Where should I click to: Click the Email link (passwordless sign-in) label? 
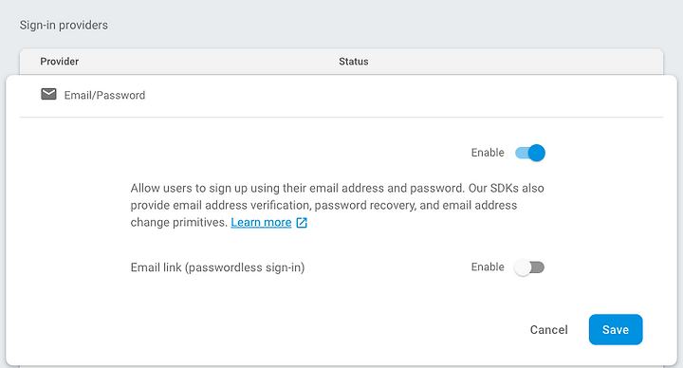coord(217,267)
